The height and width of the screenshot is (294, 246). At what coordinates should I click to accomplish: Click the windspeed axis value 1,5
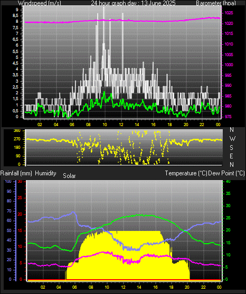click(x=15, y=99)
